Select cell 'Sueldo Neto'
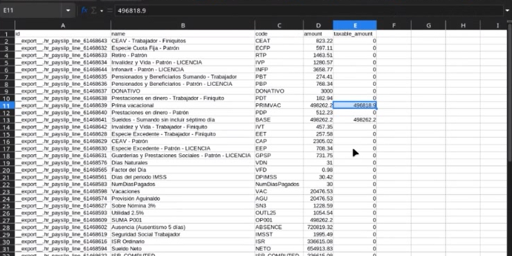The width and height of the screenshot is (512, 256). click(x=183, y=249)
